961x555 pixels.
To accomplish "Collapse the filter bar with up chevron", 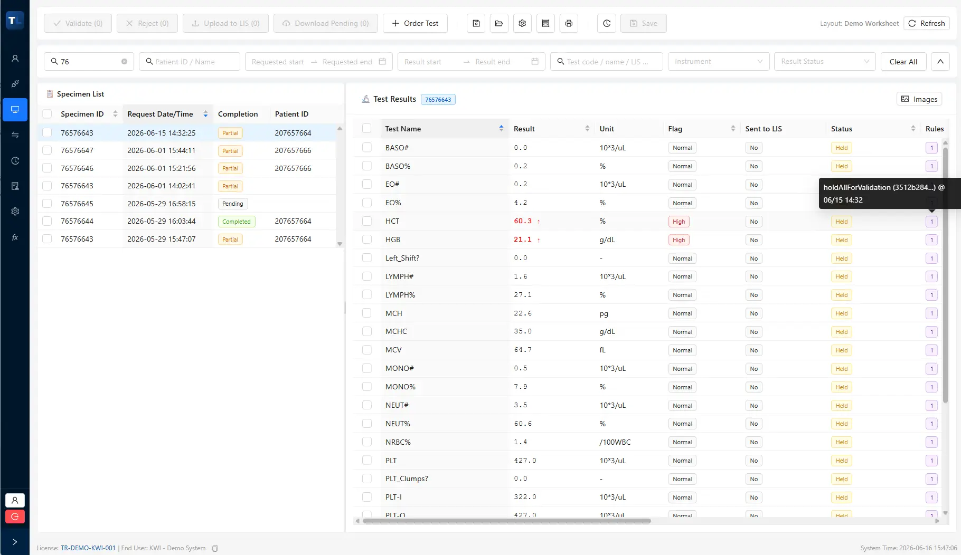I will point(940,62).
